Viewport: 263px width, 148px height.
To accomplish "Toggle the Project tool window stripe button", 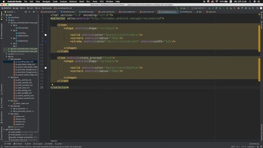I will (x=2, y=16).
